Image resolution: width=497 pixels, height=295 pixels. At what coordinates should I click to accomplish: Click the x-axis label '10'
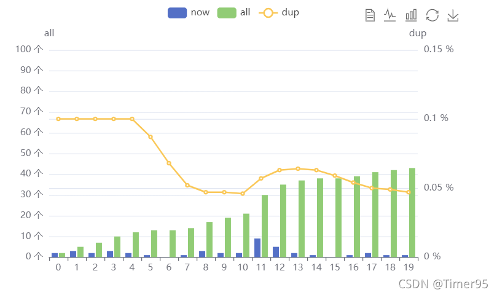[243, 267]
